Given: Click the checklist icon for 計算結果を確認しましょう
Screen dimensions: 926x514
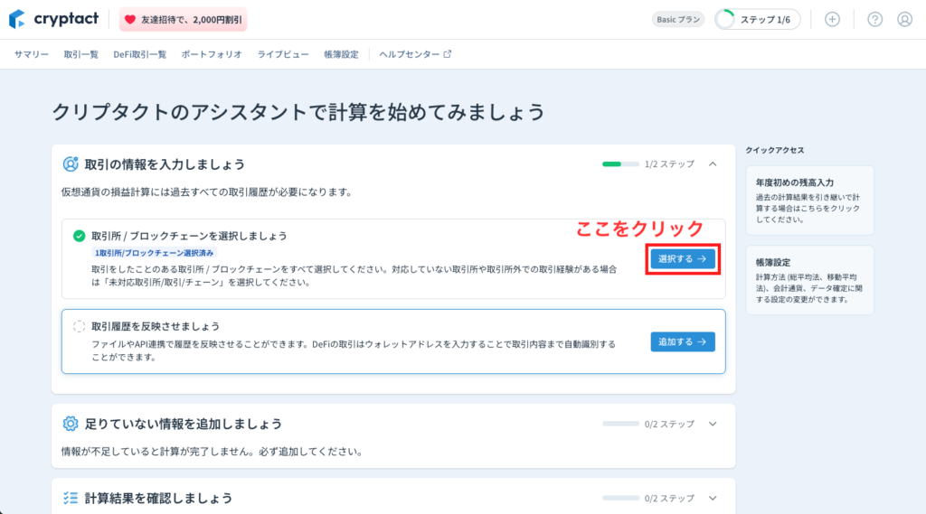Looking at the screenshot, I should (x=71, y=498).
